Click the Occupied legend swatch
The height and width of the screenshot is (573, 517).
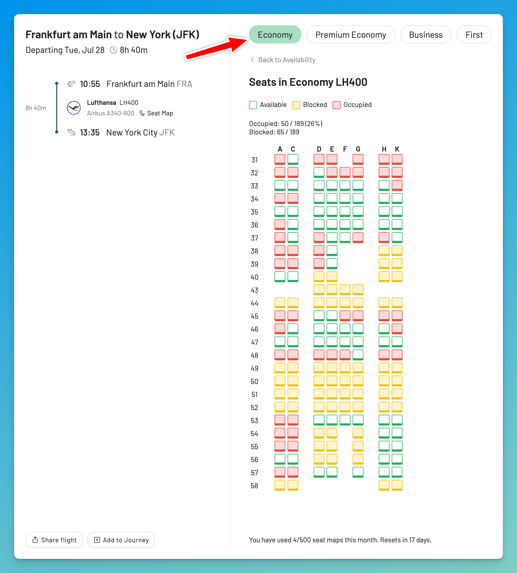pyautogui.click(x=336, y=105)
